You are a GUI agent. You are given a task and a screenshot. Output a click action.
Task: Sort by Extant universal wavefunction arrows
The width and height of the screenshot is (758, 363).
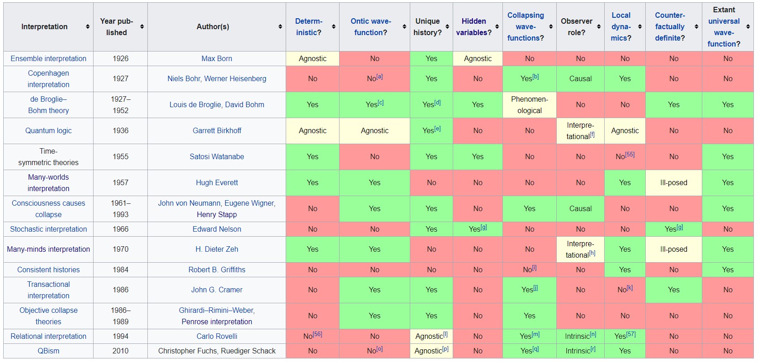click(x=748, y=27)
